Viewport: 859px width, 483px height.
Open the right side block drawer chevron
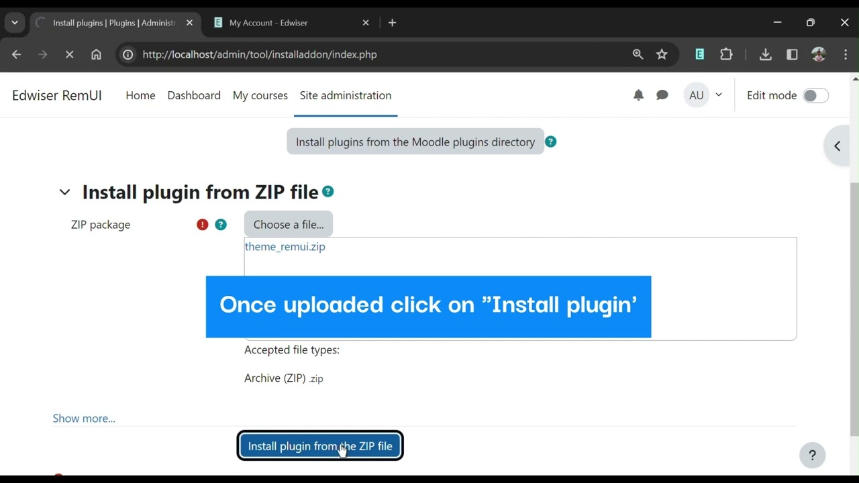(837, 146)
